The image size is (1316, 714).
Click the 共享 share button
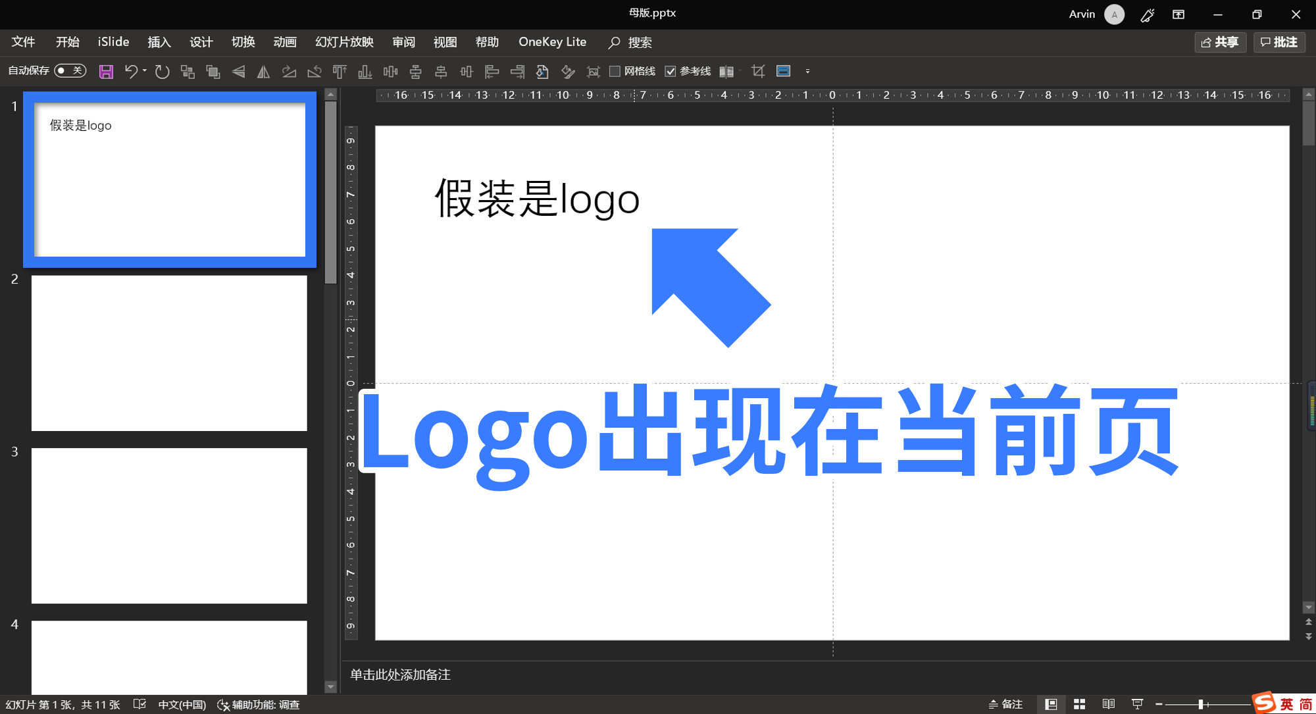1220,42
